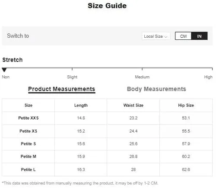Switch units to CM
The image size is (216, 188).
183,36
